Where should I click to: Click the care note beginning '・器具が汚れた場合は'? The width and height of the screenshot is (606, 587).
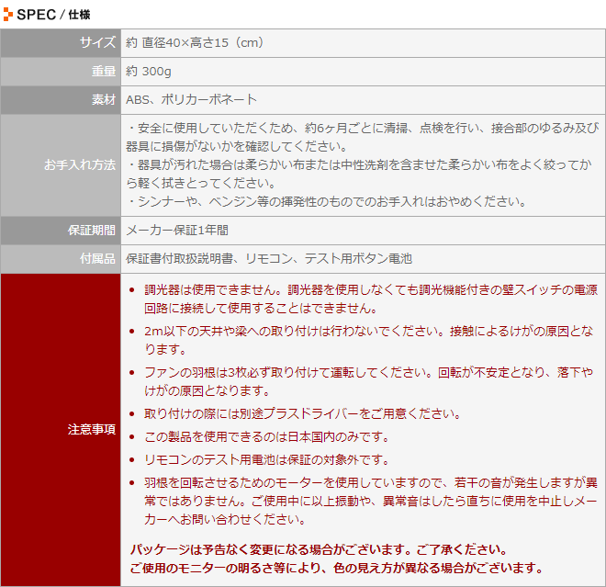(359, 174)
